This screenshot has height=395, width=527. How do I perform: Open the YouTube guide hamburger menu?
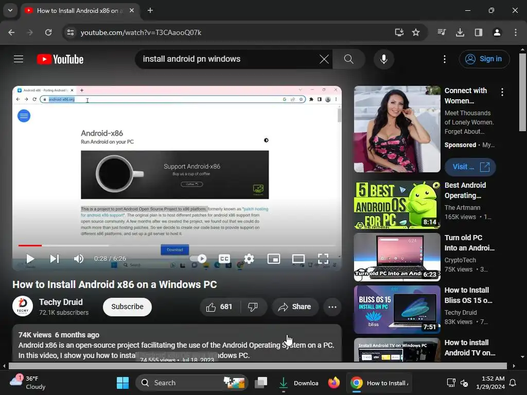pyautogui.click(x=19, y=59)
